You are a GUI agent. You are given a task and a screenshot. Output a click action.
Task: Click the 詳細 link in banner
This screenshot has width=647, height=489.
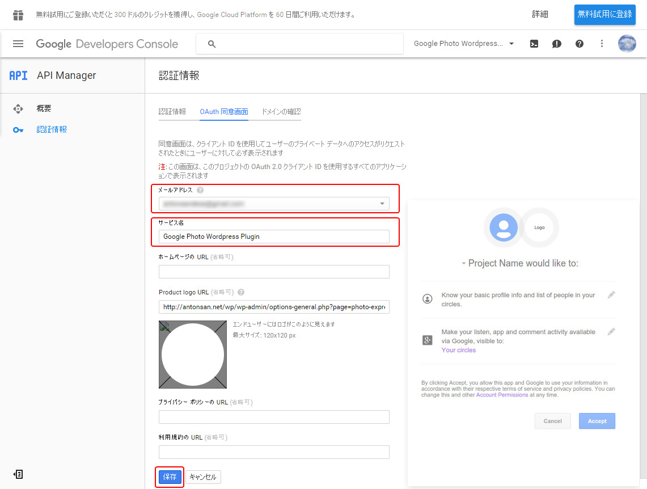[540, 14]
